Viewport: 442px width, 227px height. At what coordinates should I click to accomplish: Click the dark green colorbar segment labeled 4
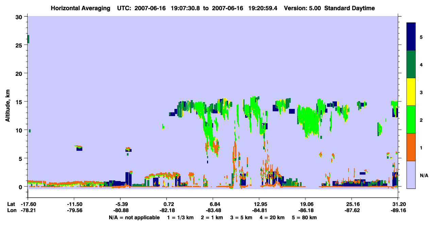[x=411, y=64]
